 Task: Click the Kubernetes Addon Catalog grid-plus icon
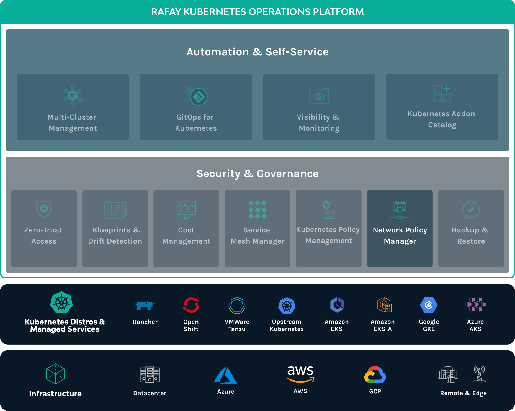[x=442, y=94]
